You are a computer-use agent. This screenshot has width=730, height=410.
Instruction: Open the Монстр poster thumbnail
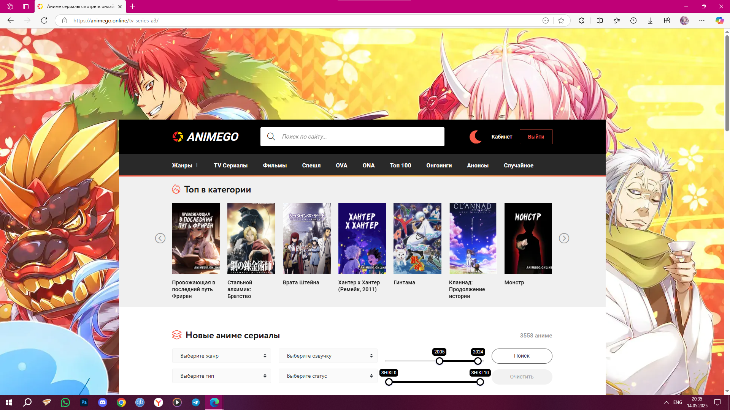pyautogui.click(x=528, y=238)
